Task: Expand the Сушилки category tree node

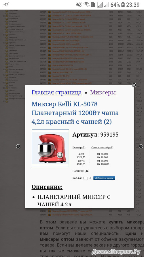Action: [4, 34]
